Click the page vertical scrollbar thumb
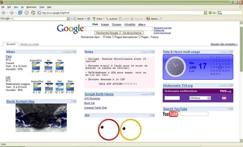The height and width of the screenshot is (147, 243). pyautogui.click(x=241, y=49)
